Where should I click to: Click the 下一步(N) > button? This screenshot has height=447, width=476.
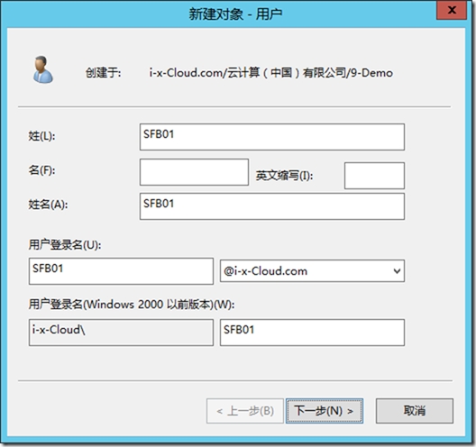324,411
